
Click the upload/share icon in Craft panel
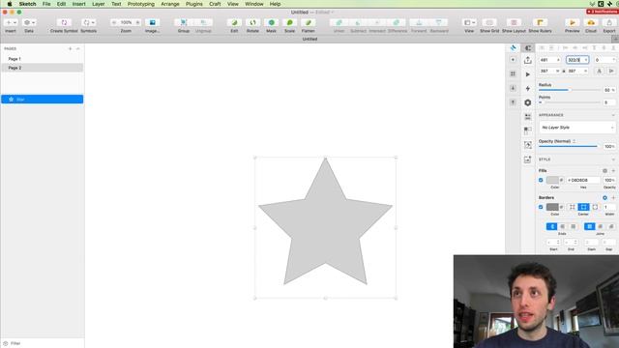(x=528, y=60)
